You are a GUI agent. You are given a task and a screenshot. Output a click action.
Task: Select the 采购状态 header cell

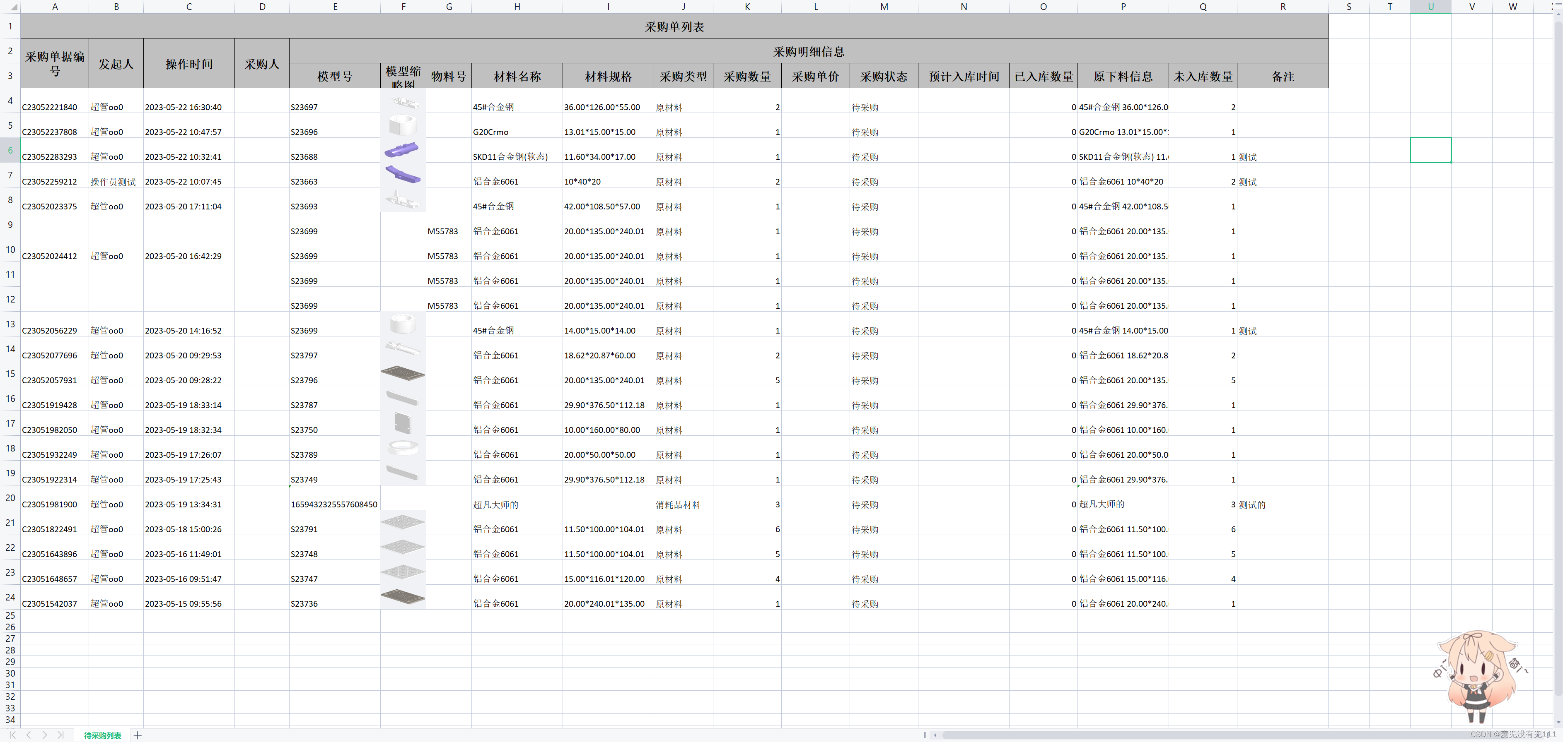coord(884,77)
